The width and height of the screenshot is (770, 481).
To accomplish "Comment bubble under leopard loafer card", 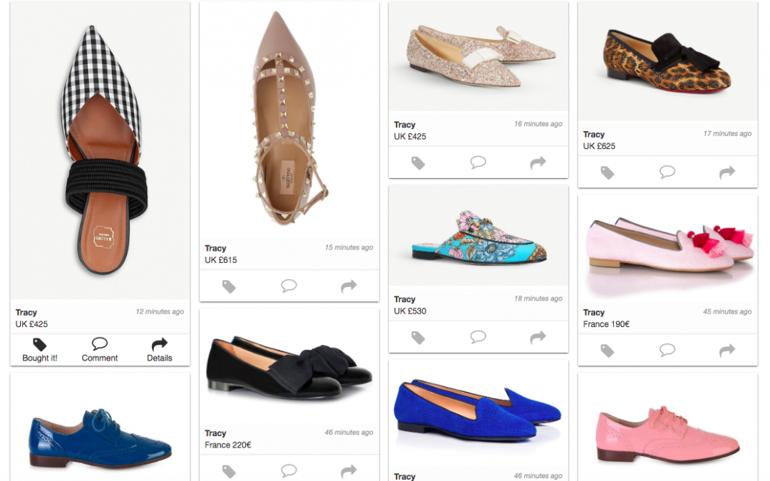I will point(667,172).
